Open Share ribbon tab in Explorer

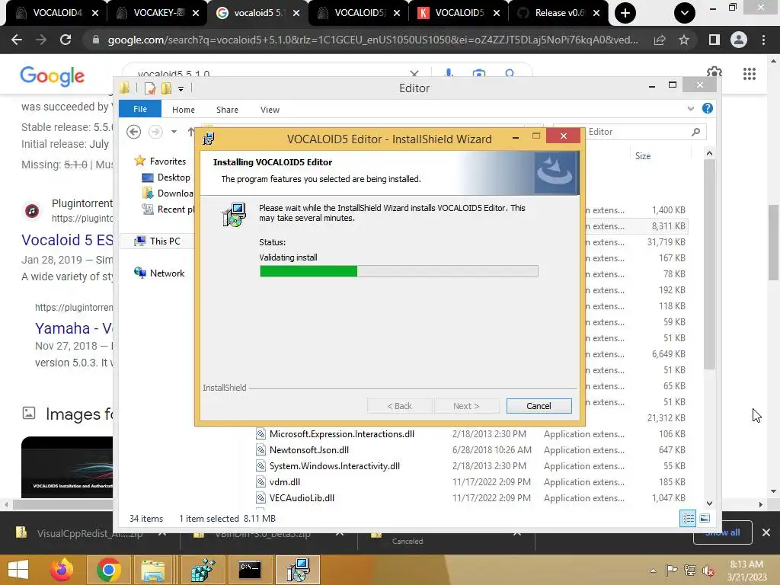click(x=227, y=110)
